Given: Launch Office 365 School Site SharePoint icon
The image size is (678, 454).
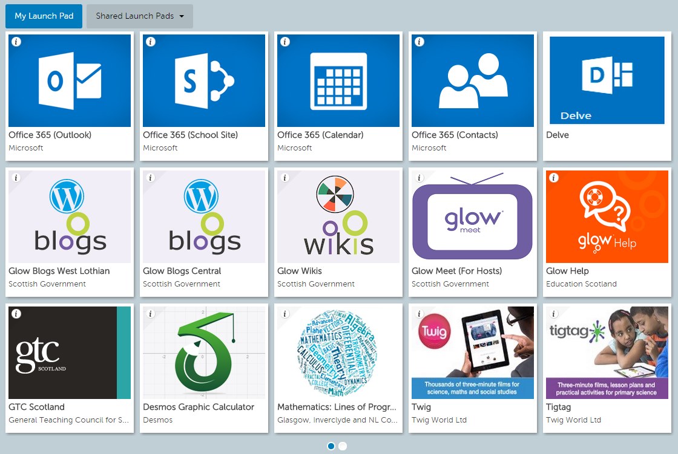Looking at the screenshot, I should click(x=203, y=80).
